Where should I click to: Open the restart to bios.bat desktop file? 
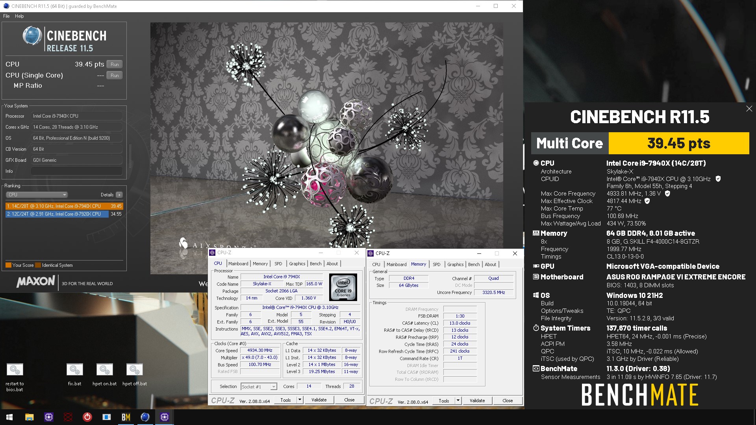15,377
